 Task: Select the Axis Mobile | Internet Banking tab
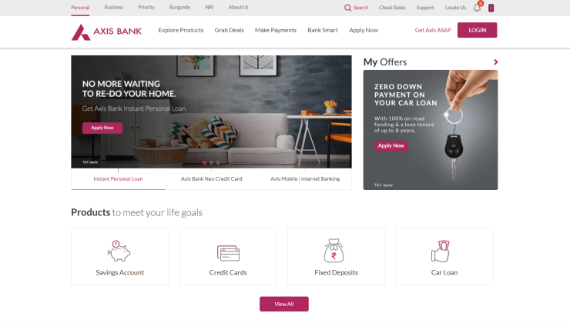coord(305,179)
